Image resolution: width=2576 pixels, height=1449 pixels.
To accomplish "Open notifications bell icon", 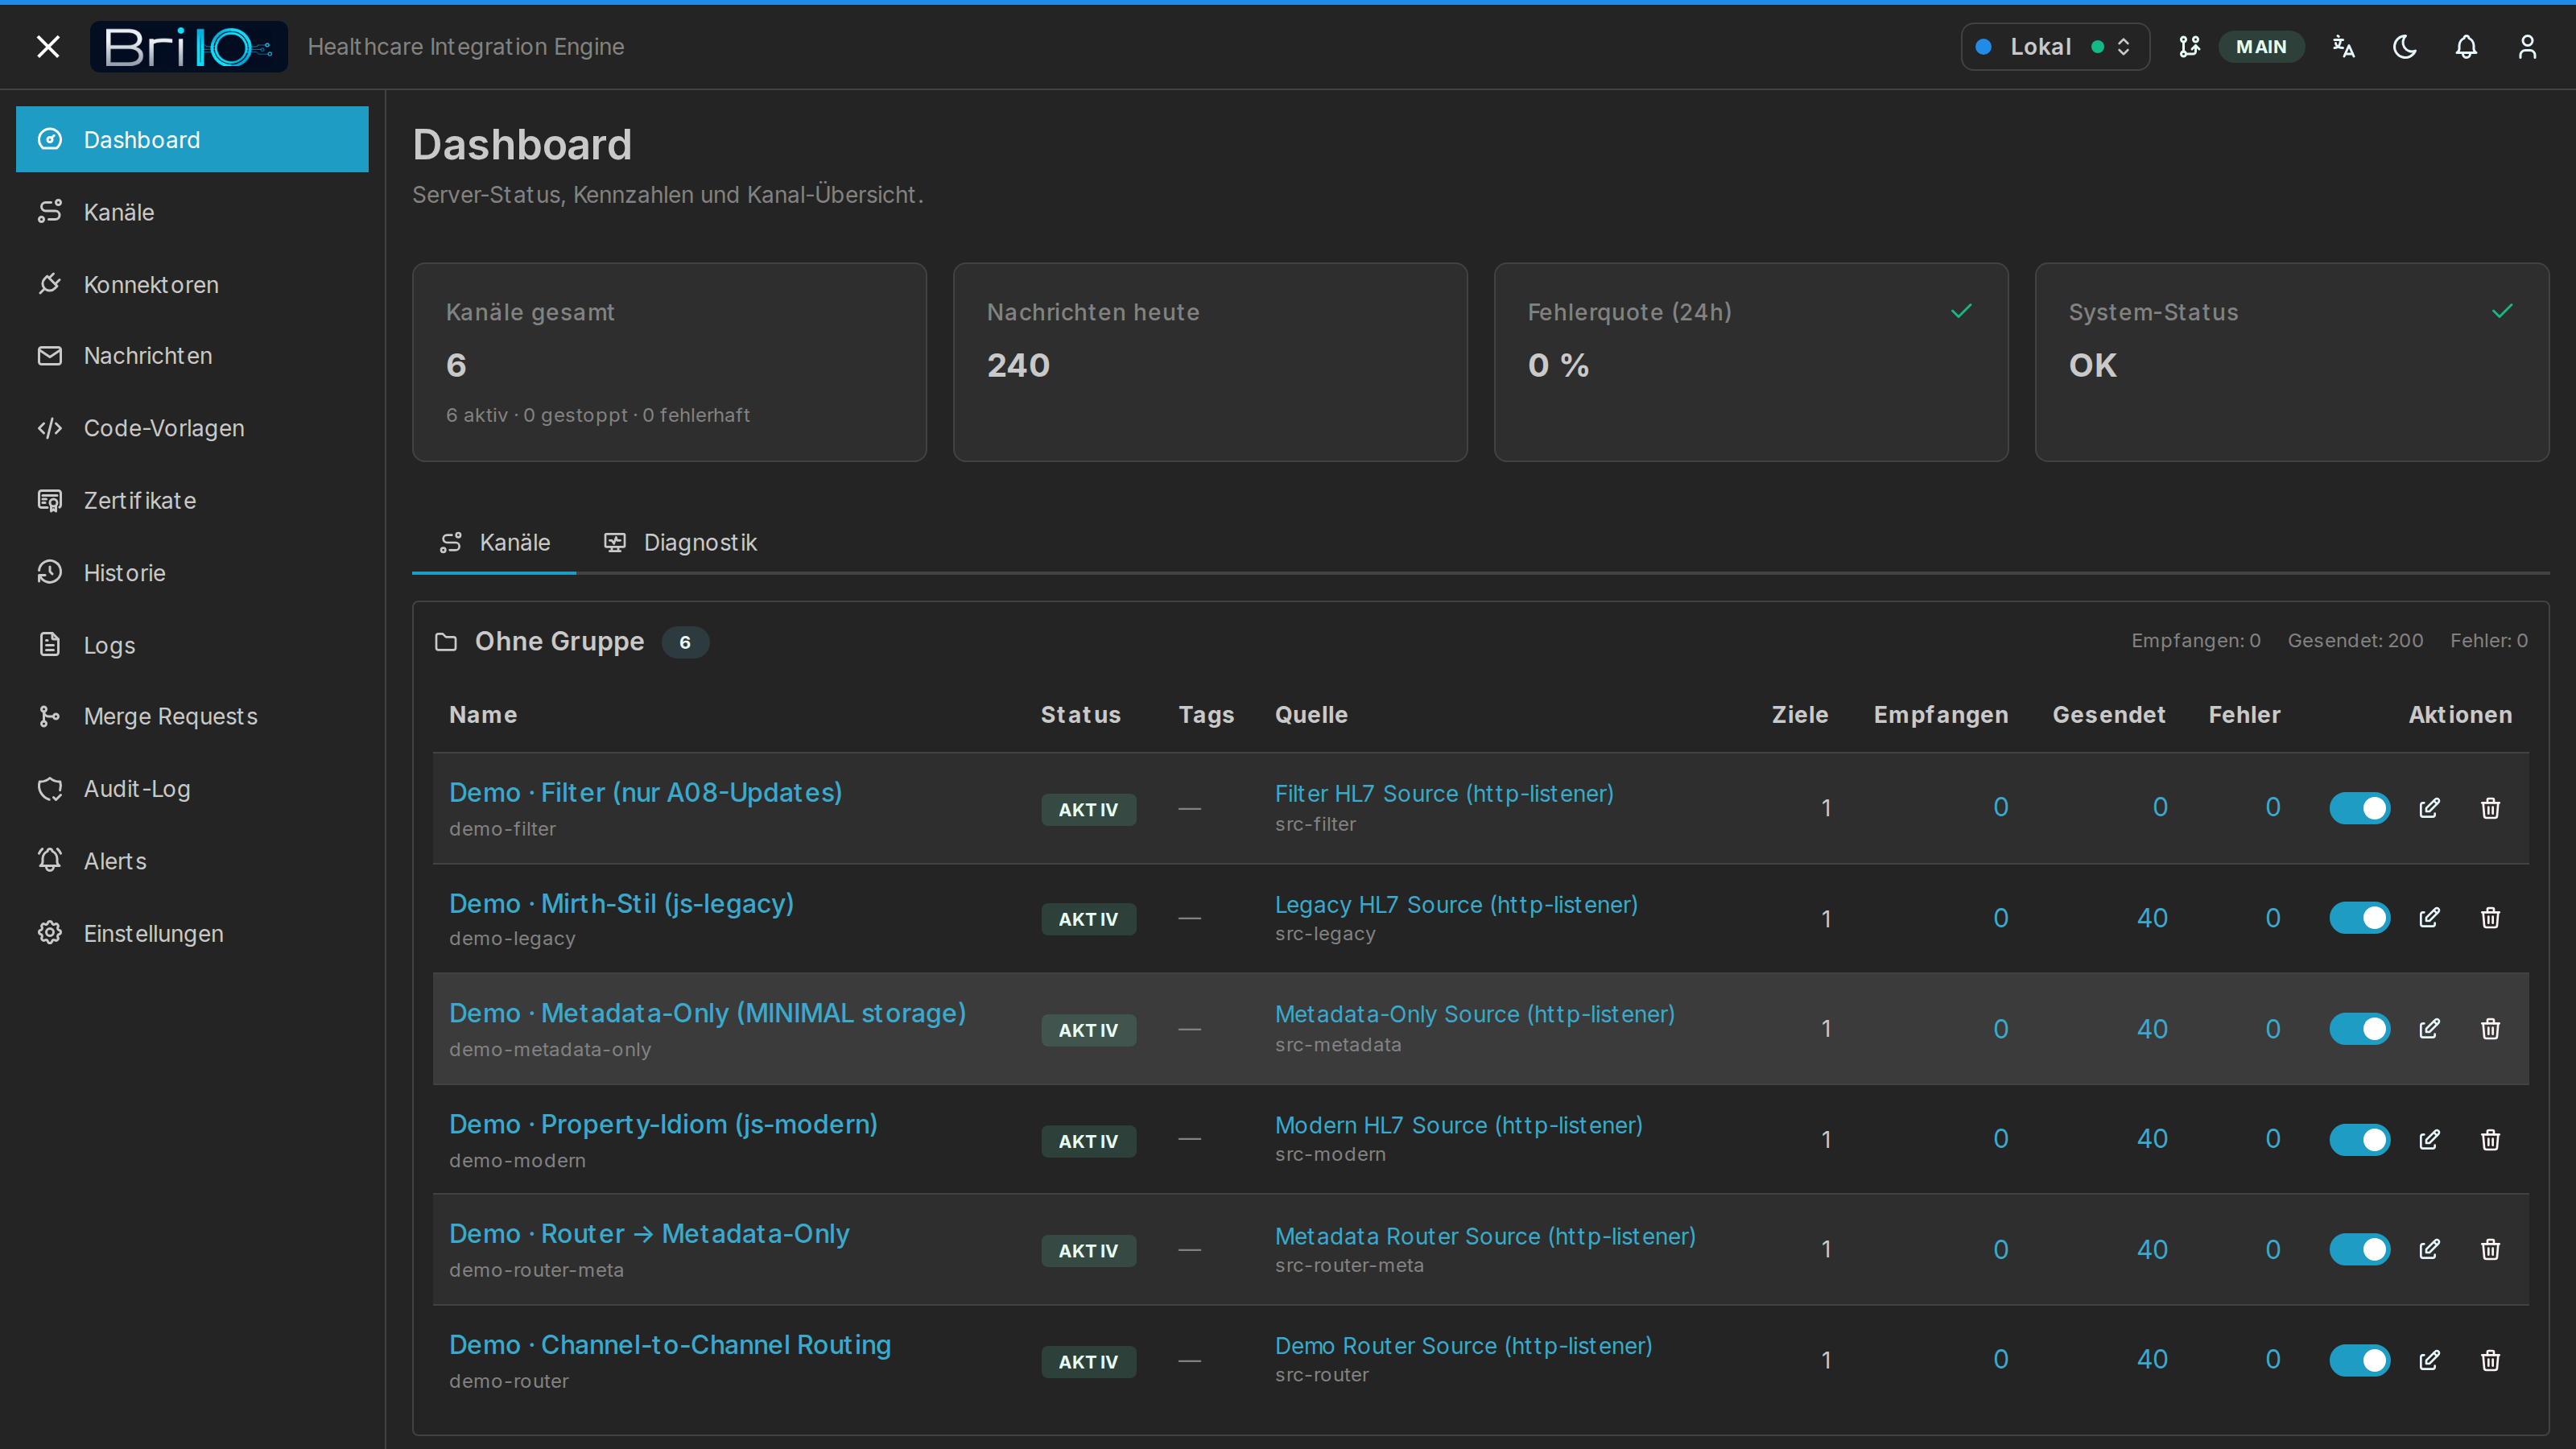I will pos(2466,47).
